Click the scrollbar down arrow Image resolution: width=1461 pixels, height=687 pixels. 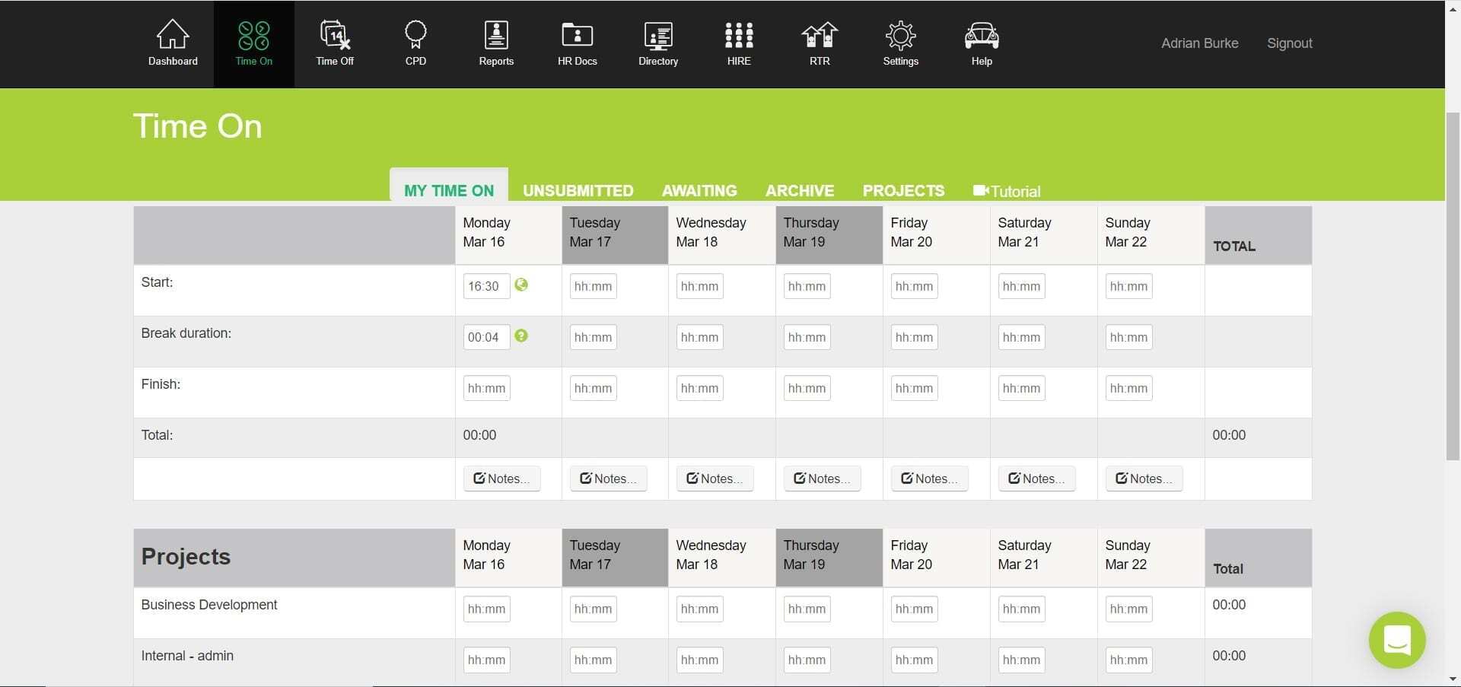1453,679
